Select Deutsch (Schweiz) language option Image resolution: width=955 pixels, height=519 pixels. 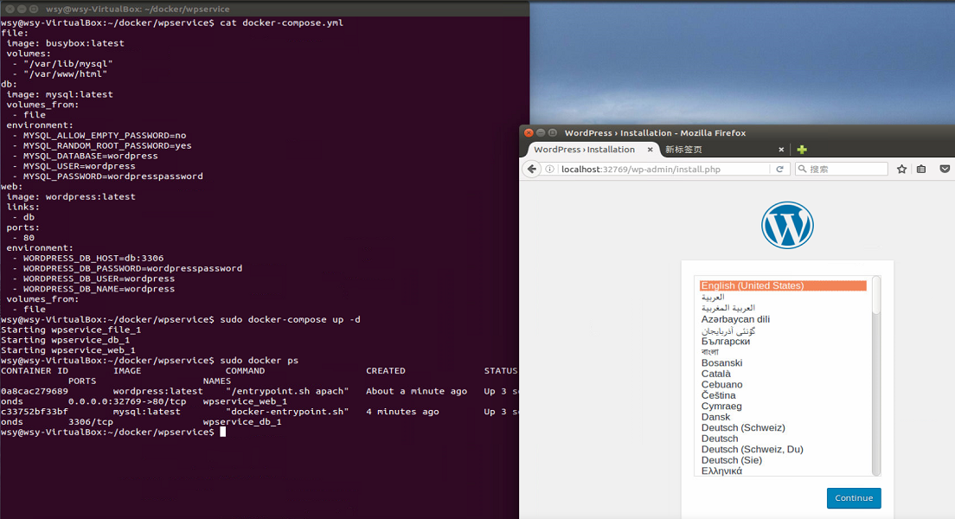click(743, 427)
